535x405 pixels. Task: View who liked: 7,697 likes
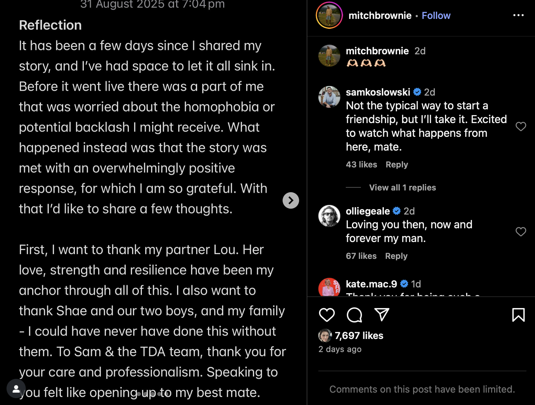359,336
